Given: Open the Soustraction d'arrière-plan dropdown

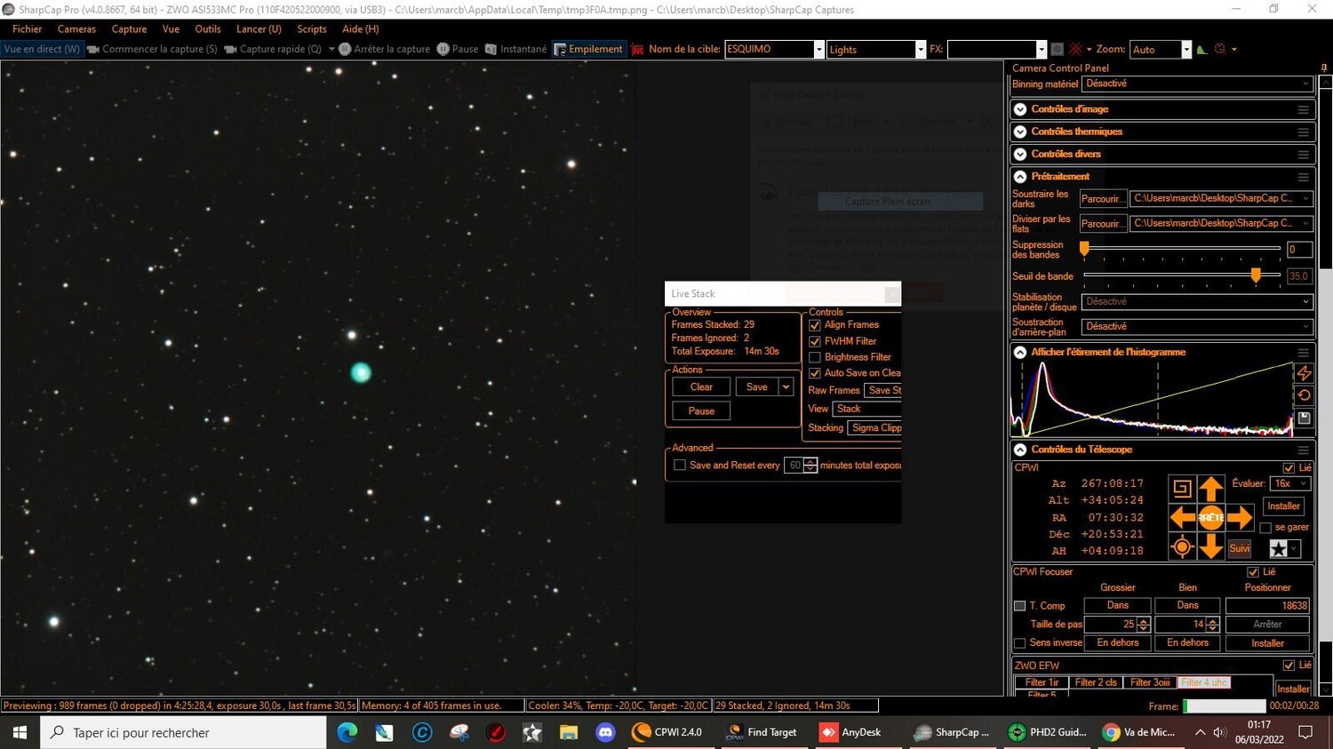Looking at the screenshot, I should [1197, 327].
